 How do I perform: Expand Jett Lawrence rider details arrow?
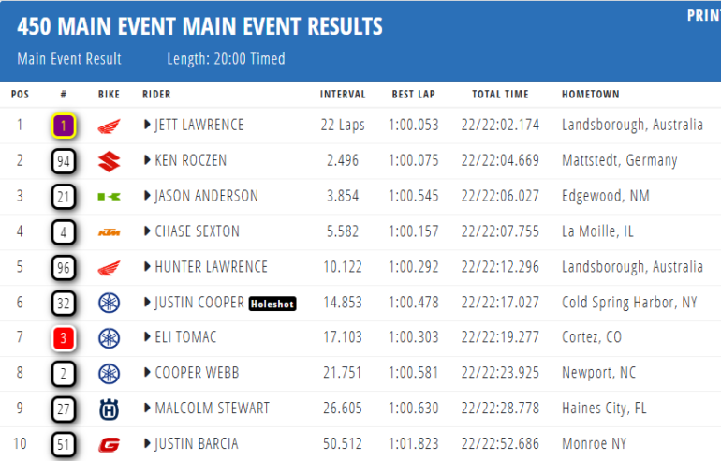pos(147,126)
